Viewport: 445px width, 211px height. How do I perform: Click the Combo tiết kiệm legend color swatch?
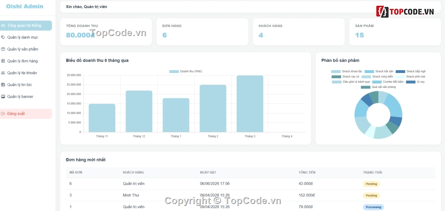[x=376, y=82]
